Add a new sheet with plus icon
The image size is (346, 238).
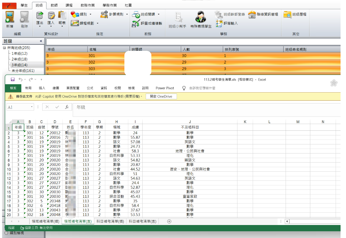click(x=169, y=221)
